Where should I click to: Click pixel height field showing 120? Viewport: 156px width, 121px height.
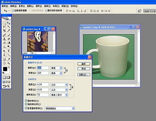pos(43,73)
